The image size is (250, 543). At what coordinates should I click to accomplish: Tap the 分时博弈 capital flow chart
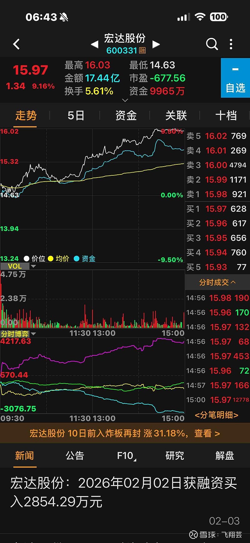tap(92, 376)
